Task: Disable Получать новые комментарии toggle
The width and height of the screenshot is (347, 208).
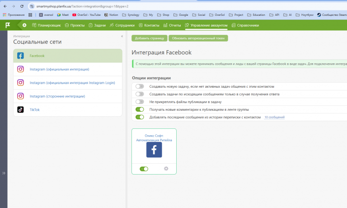Action: [140, 109]
